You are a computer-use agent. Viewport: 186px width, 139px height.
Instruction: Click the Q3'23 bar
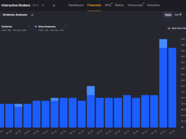point(136,113)
